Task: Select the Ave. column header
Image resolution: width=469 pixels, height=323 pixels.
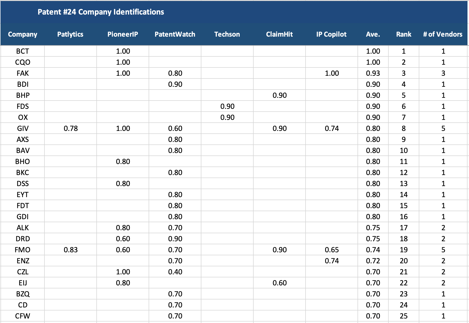Action: (373, 34)
